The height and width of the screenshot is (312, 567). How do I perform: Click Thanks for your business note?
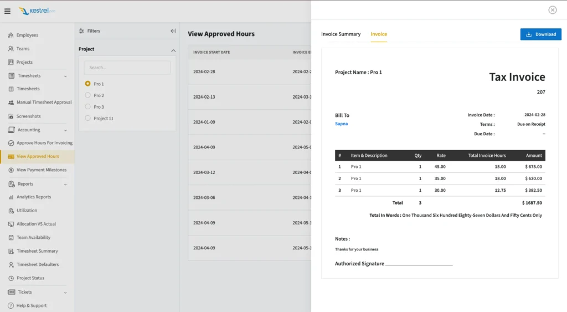(357, 249)
